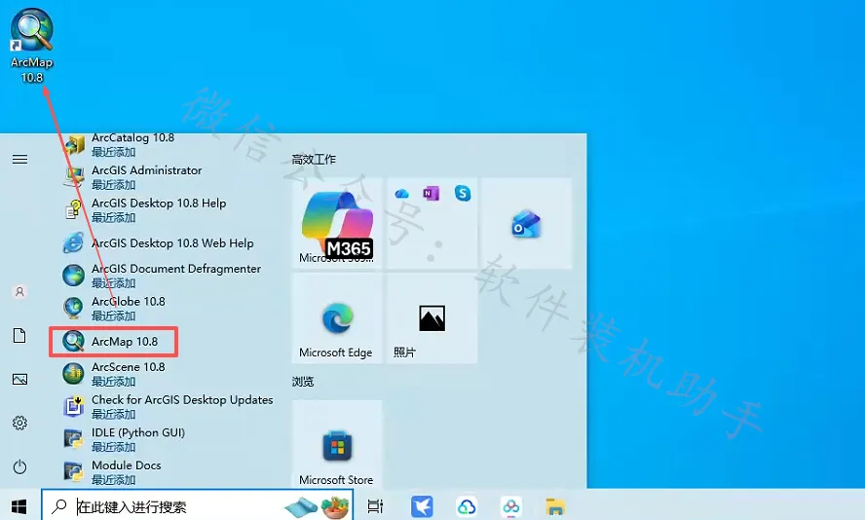Open ArcScene 10.8 app
This screenshot has height=520, width=865.
(166, 373)
